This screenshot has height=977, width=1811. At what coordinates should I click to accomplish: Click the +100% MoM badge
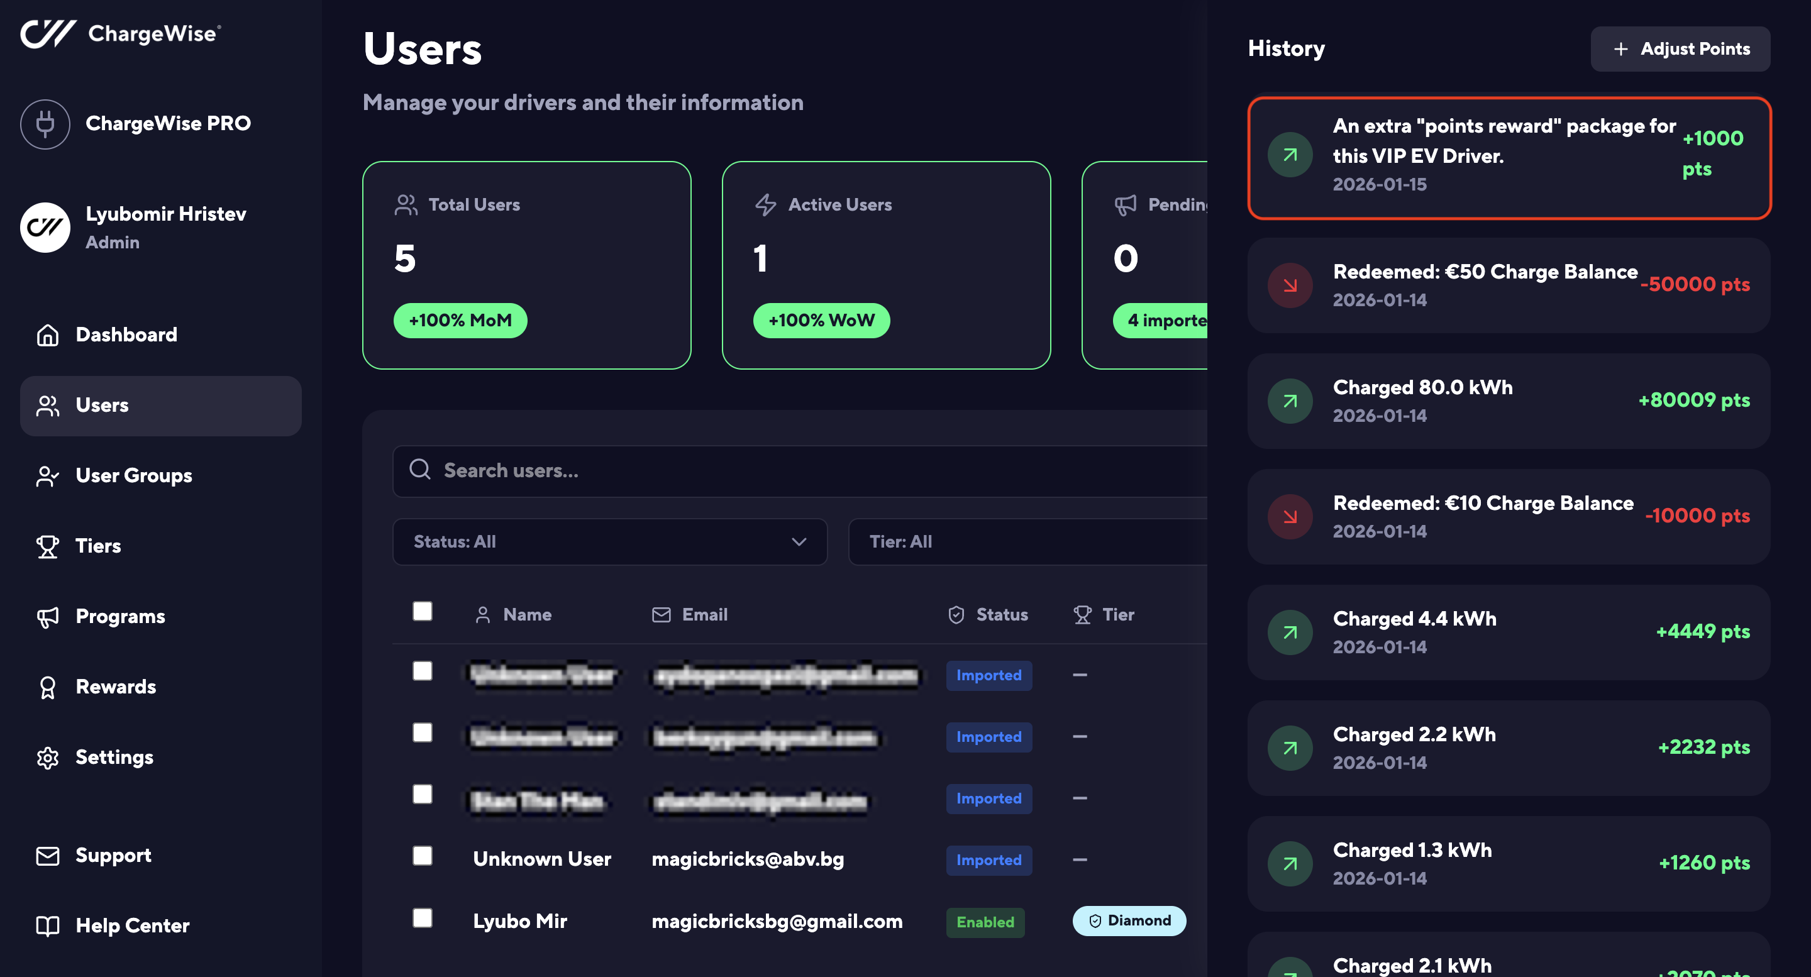click(x=460, y=321)
